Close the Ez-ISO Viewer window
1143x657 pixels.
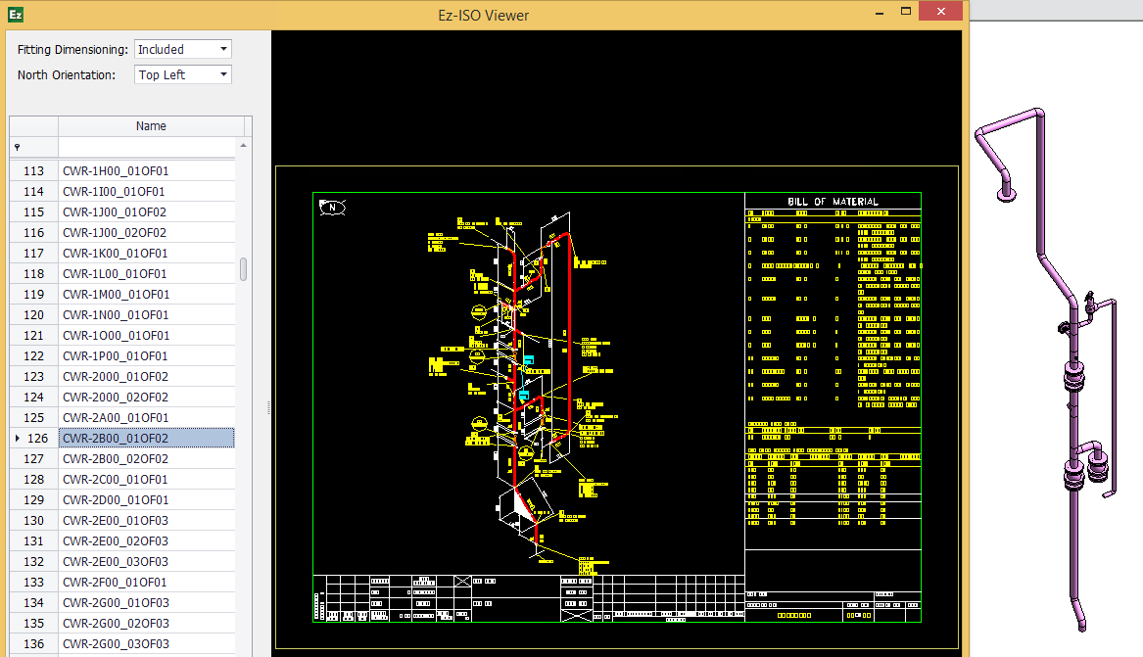click(x=941, y=11)
